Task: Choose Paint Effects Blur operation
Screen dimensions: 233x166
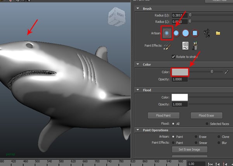Action: [x=219, y=143]
